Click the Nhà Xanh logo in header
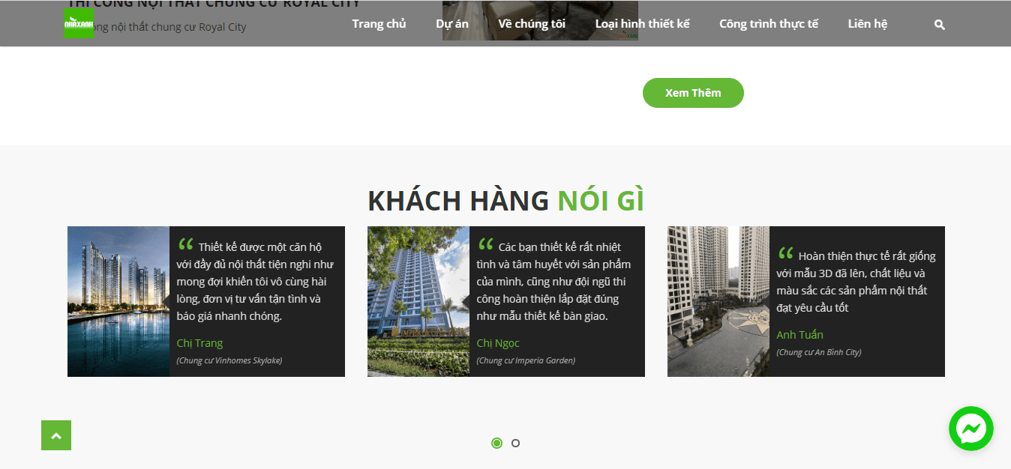The image size is (1011, 469). pos(79,24)
